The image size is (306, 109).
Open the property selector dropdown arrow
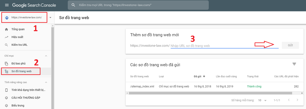pos(50,18)
